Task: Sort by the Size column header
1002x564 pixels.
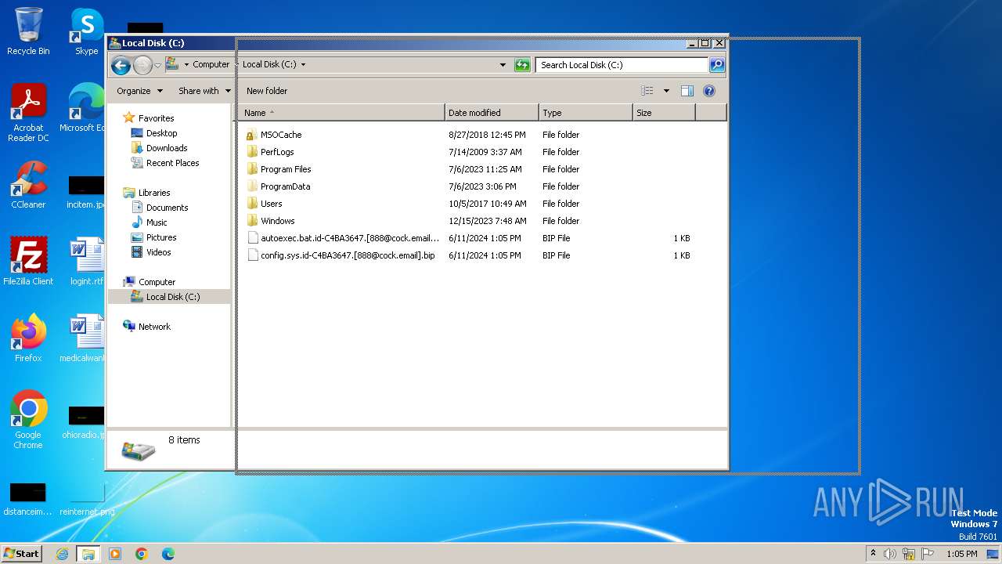Action: [x=664, y=113]
